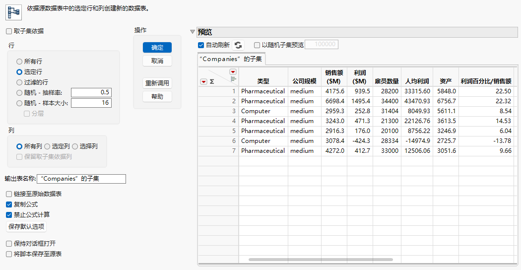Select the 过滤的行 radio option
Image resolution: width=521 pixels, height=270 pixels.
pyautogui.click(x=19, y=82)
